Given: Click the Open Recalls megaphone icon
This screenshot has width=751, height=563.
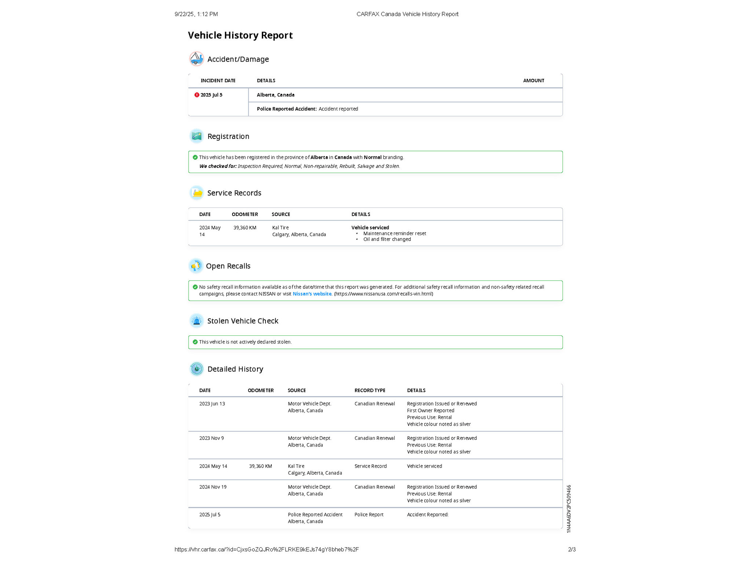Looking at the screenshot, I should tap(196, 266).
